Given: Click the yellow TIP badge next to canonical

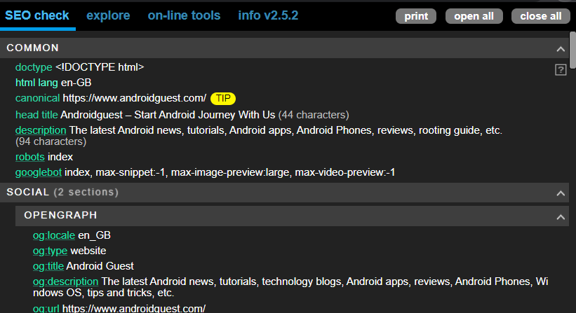Looking at the screenshot, I should 223,98.
